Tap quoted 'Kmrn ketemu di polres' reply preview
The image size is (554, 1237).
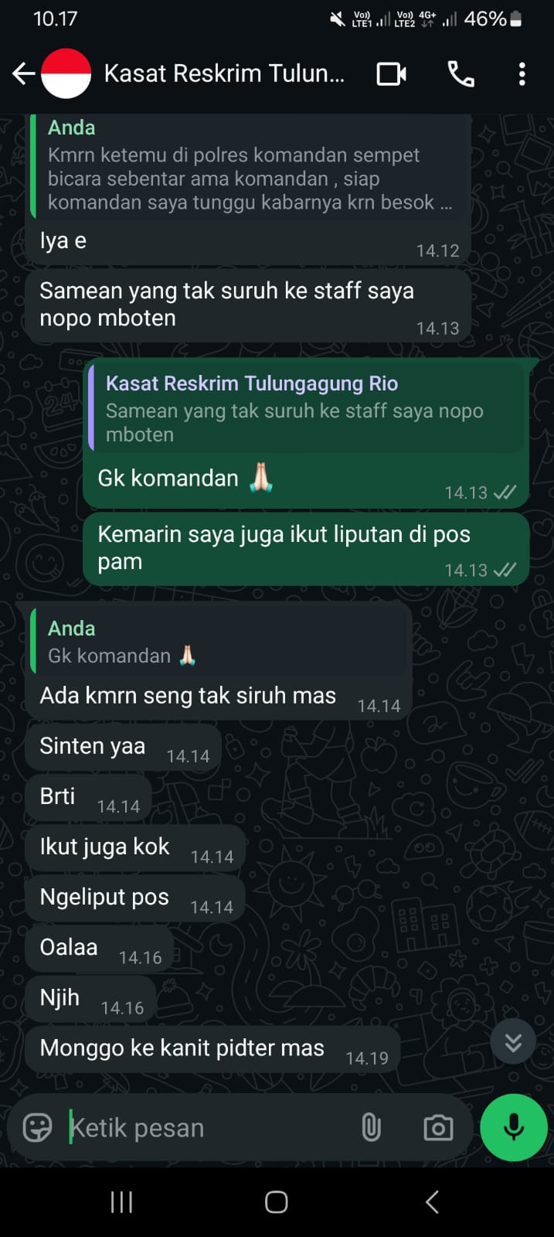(x=250, y=167)
